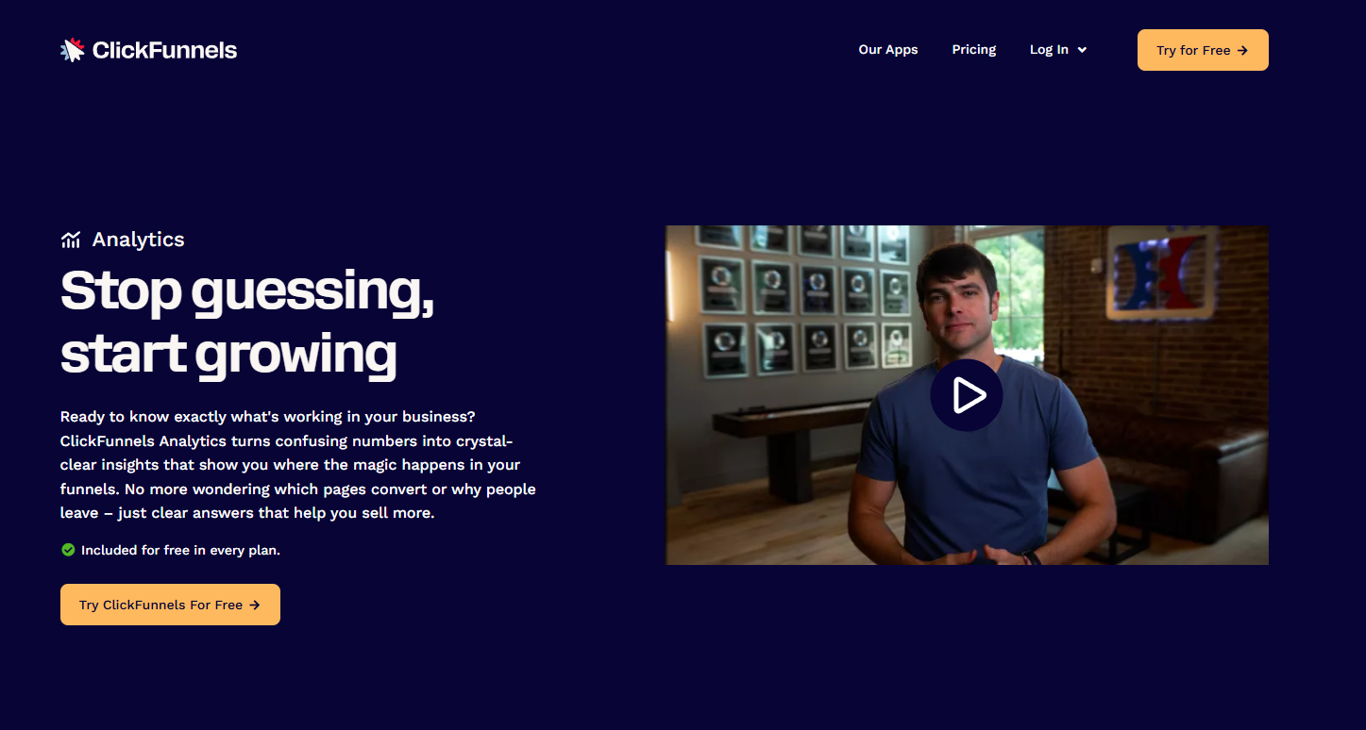Go to the Pricing page
The height and width of the screenshot is (730, 1366).
973,50
